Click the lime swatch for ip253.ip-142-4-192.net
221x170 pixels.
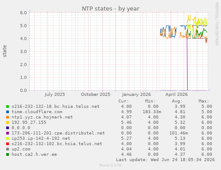coord(8,138)
